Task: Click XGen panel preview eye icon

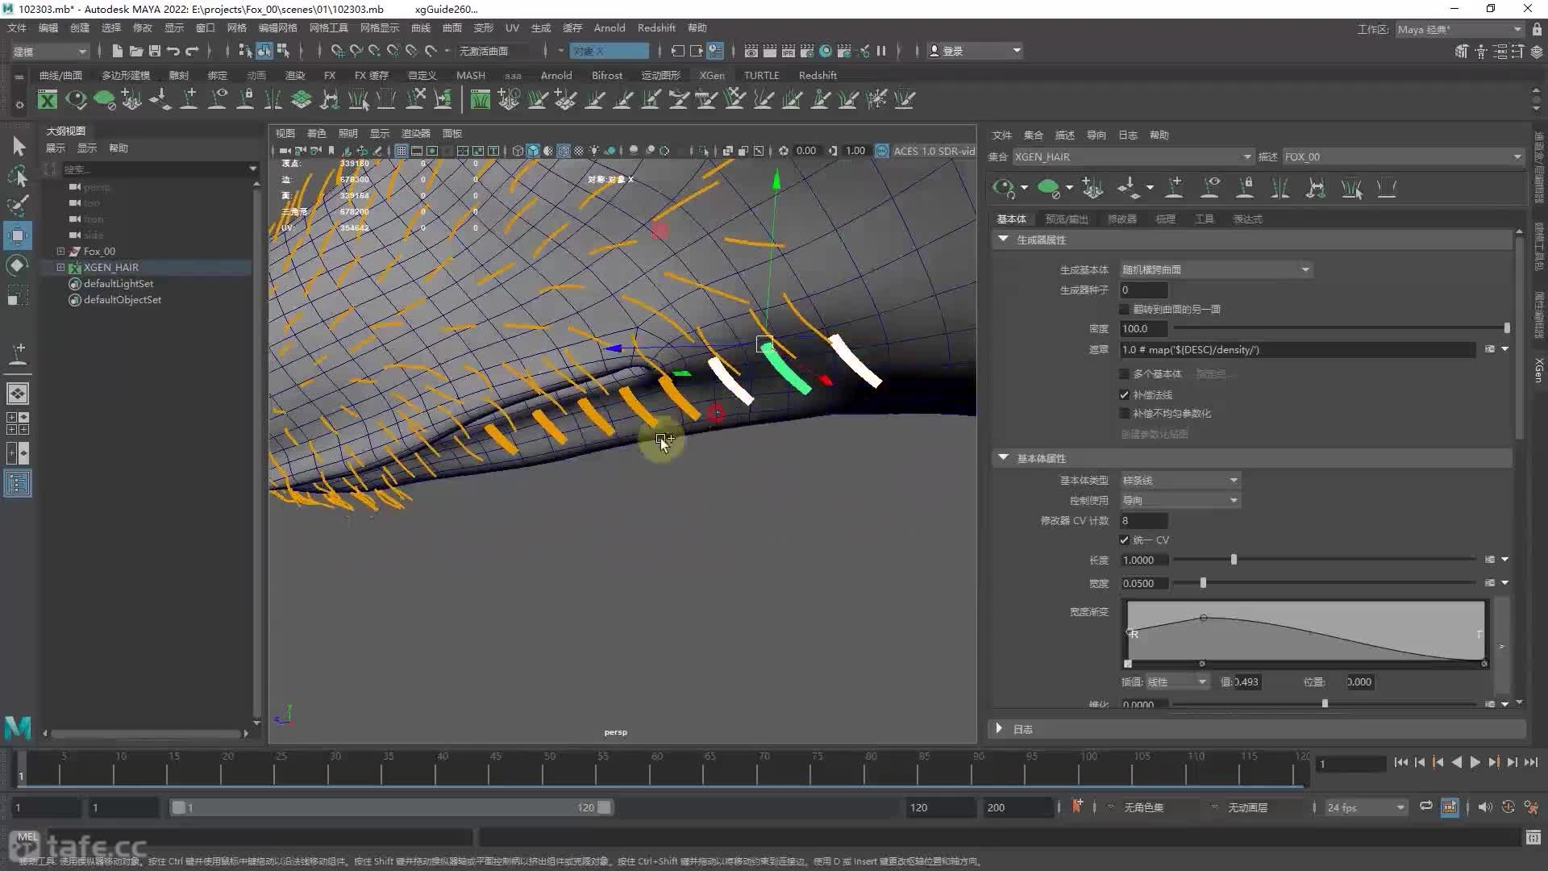Action: (1004, 188)
